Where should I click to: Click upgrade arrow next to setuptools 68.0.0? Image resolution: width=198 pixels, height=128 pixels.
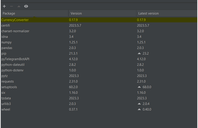(139, 87)
